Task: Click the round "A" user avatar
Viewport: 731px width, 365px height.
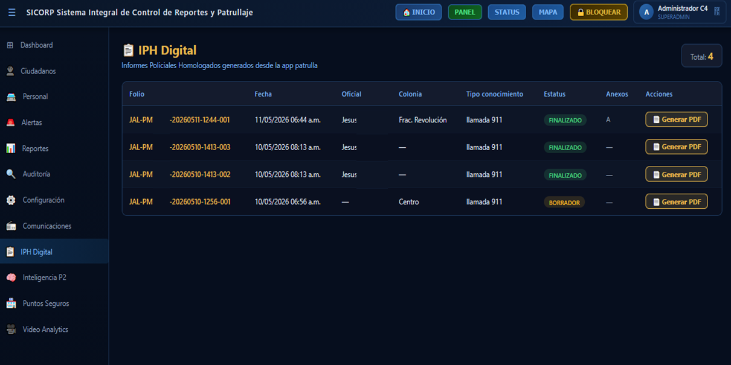Action: click(646, 12)
